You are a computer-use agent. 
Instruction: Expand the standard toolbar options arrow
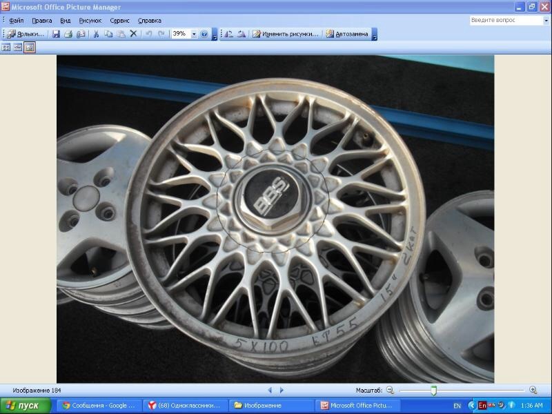click(214, 34)
